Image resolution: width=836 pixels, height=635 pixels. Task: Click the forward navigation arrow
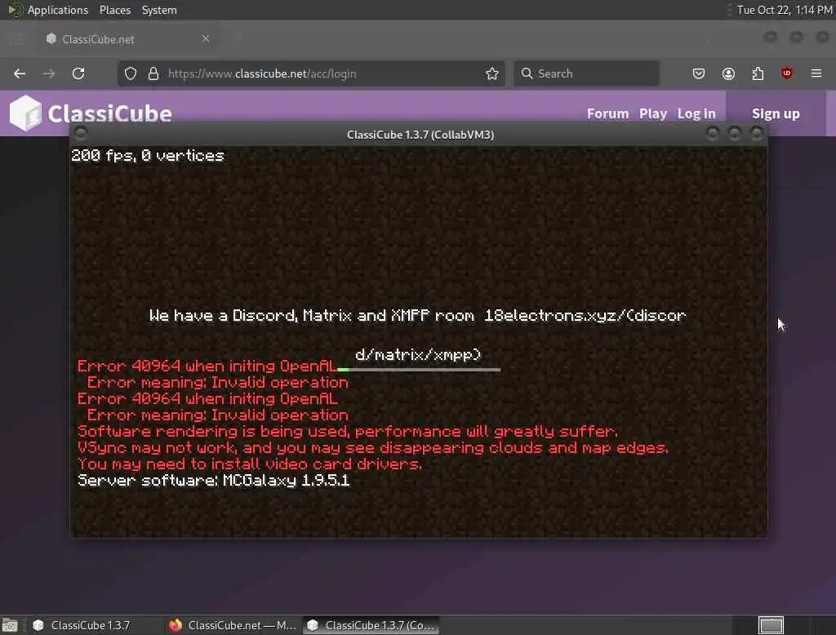49,73
